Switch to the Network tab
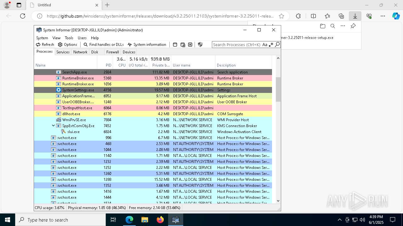This screenshot has height=226, width=403. (x=80, y=52)
